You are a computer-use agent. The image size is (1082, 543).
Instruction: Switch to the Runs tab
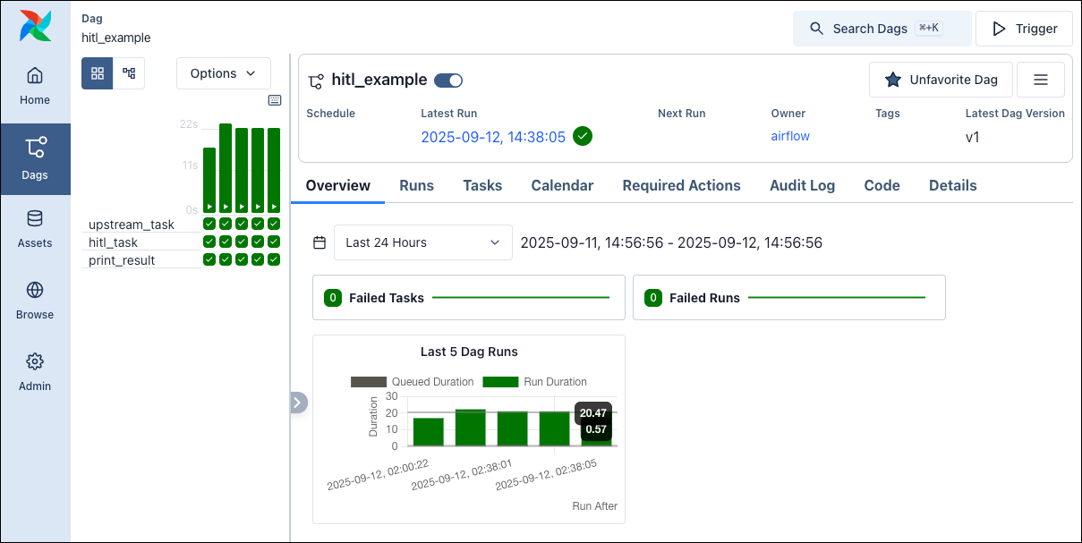pos(416,185)
